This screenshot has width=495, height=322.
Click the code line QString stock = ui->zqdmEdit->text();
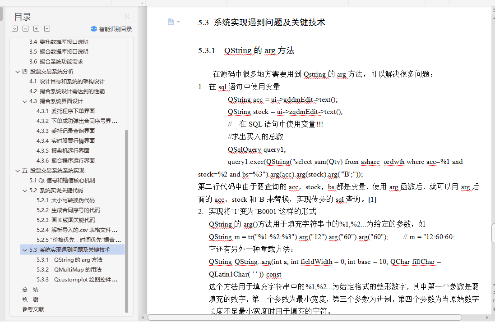tap(285, 112)
